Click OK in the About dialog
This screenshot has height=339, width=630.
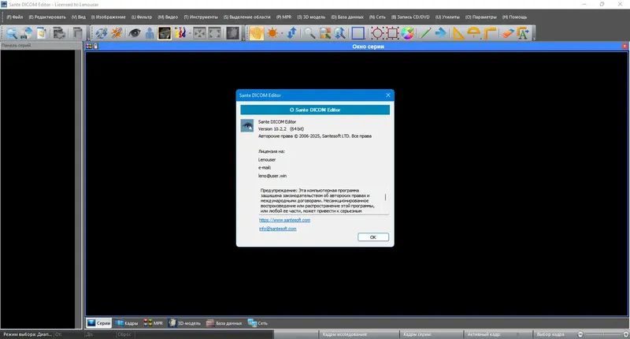pyautogui.click(x=372, y=237)
